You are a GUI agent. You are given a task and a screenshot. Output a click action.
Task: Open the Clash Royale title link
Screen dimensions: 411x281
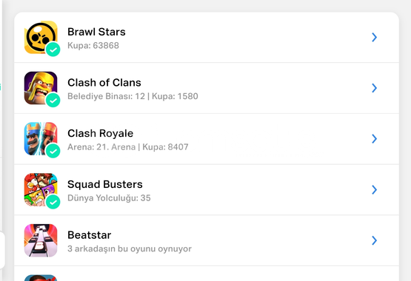[101, 133]
